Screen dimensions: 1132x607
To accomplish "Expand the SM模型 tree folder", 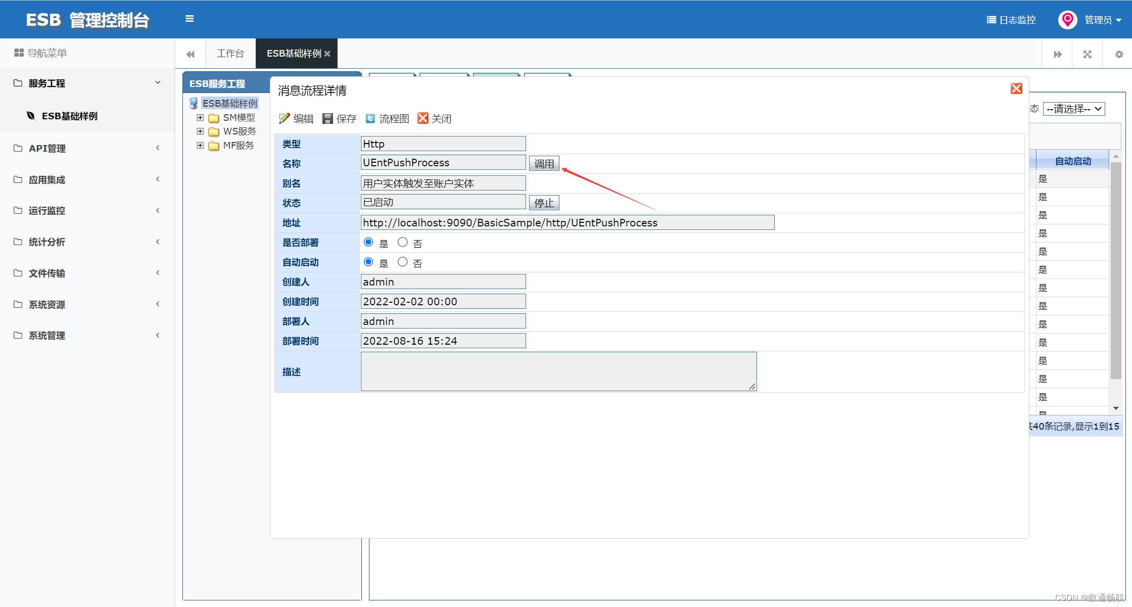I will [200, 117].
